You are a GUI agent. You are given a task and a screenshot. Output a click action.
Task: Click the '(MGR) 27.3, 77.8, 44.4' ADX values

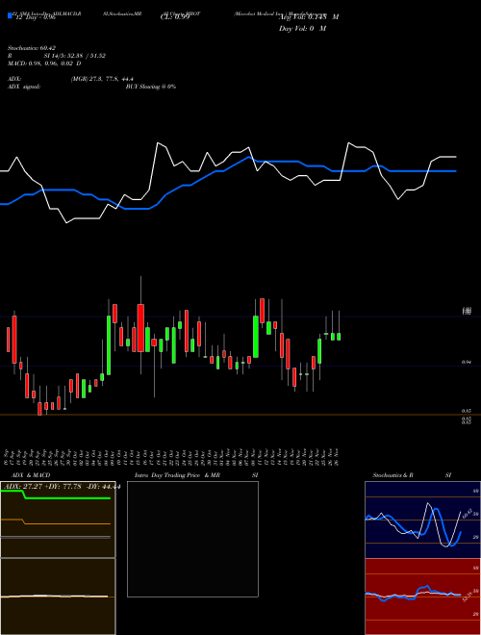102,79
